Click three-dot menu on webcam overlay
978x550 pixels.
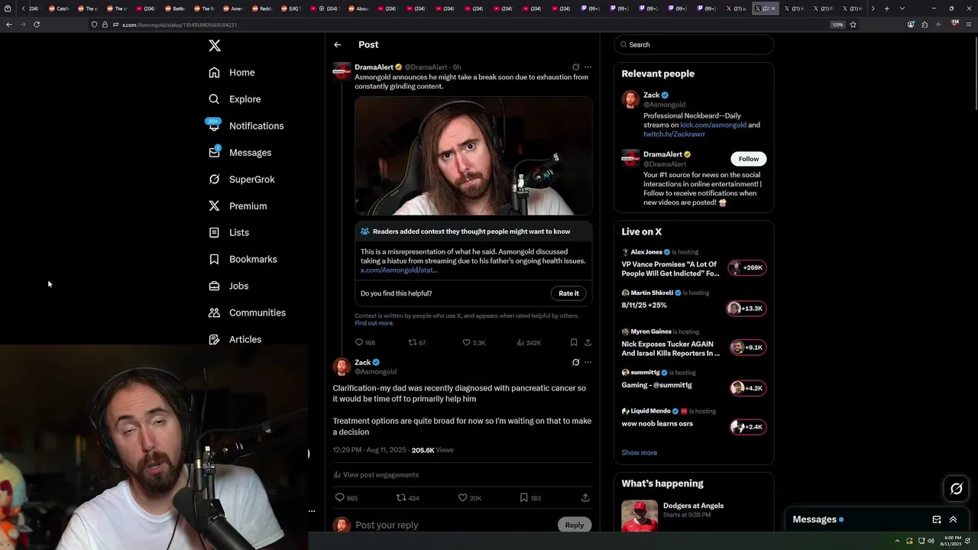coord(312,511)
